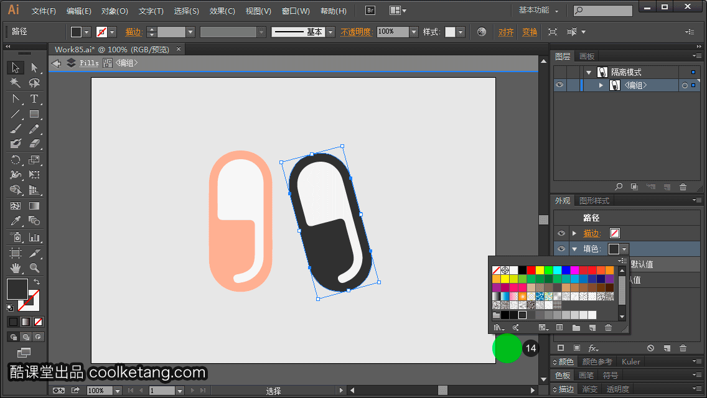Viewport: 707px width, 398px height.
Task: Pick the yellow swatch in the swatches popup
Action: pyautogui.click(x=540, y=270)
